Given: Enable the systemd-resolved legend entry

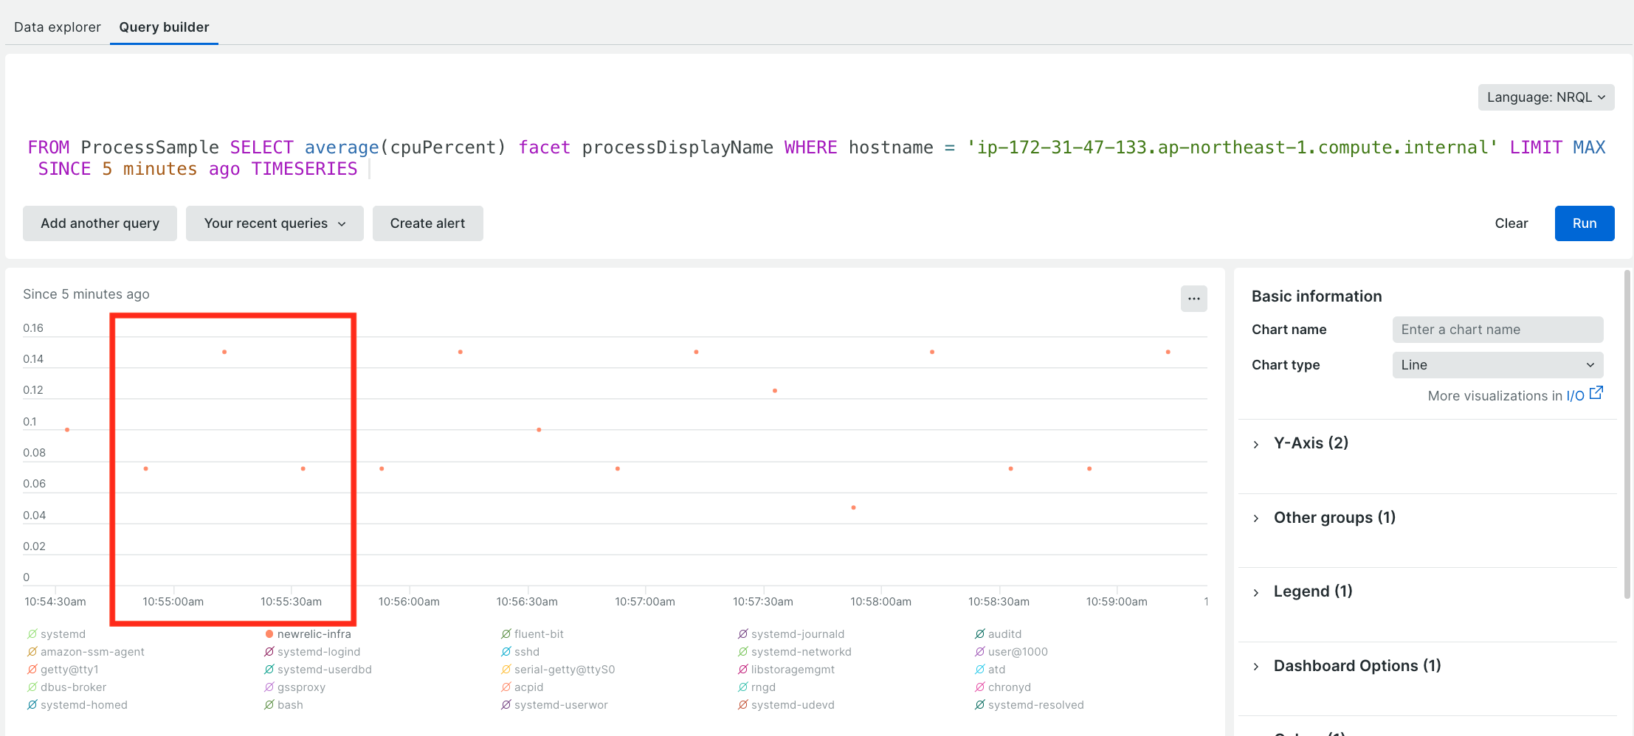Looking at the screenshot, I should coord(1030,705).
